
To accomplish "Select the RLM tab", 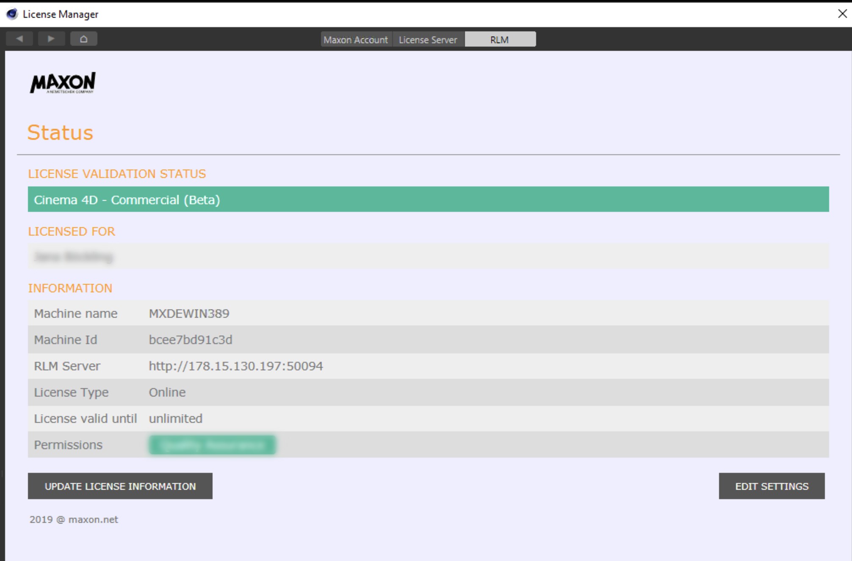I will pyautogui.click(x=500, y=39).
